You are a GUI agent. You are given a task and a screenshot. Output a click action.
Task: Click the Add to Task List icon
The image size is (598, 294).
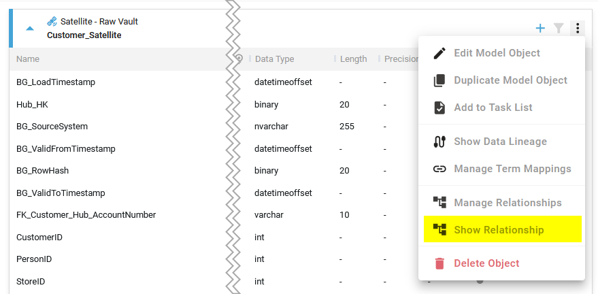click(439, 108)
